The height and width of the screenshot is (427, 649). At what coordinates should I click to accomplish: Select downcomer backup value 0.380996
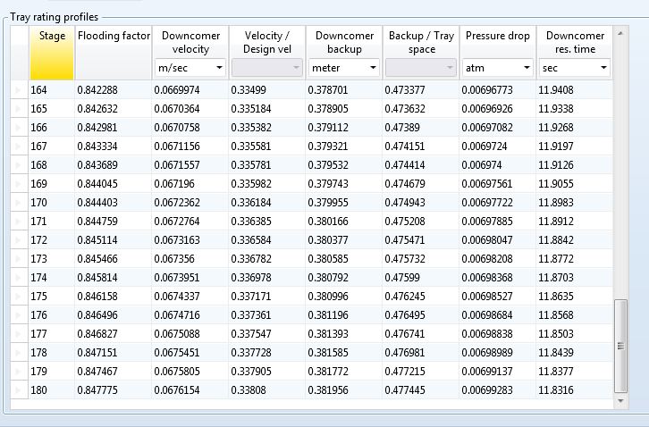(x=344, y=297)
